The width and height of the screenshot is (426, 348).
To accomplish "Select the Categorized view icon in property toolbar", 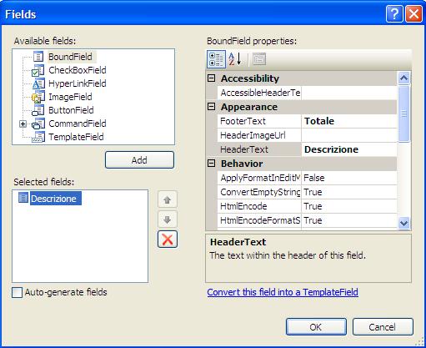I will click(216, 59).
